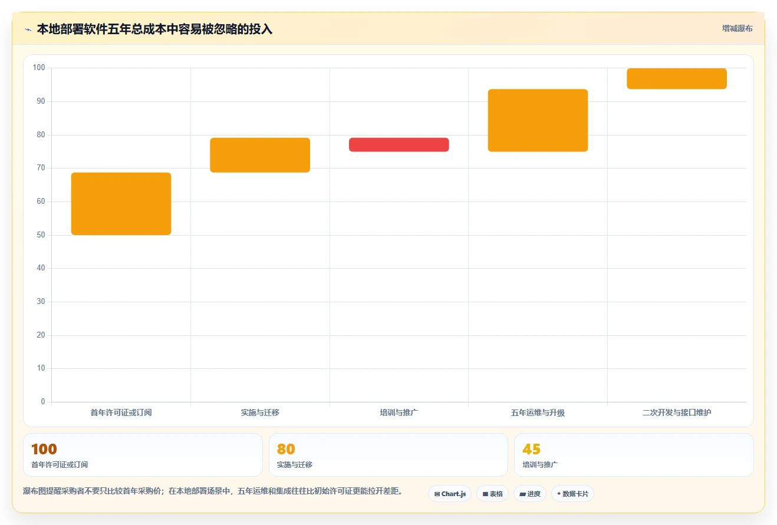Image resolution: width=777 pixels, height=525 pixels.
Task: Select the orange 首年许可证或订阅 waterfall bar
Action: coord(121,204)
